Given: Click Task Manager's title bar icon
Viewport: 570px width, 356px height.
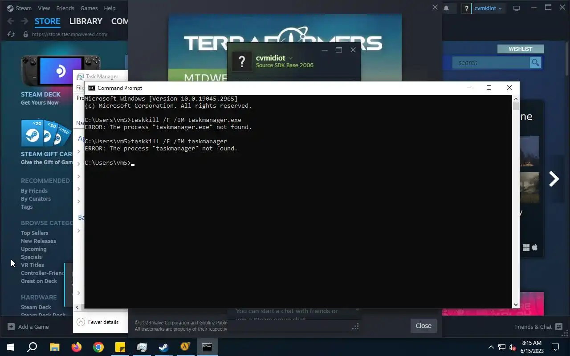Looking at the screenshot, I should click(80, 77).
